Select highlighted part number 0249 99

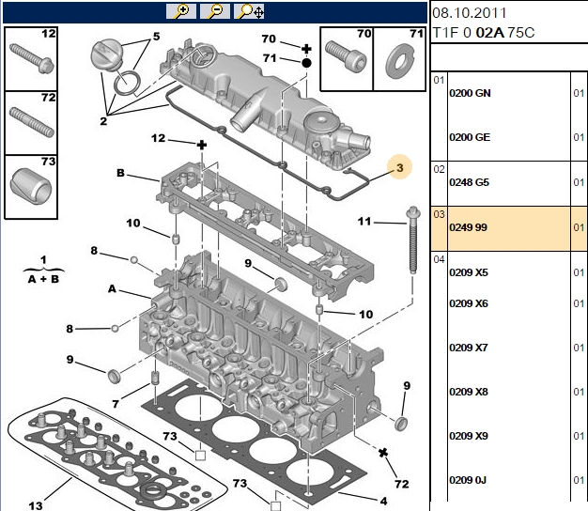(468, 227)
